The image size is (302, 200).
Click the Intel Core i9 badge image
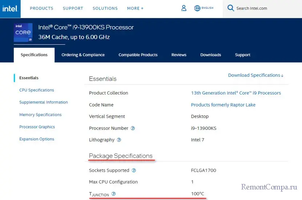pos(23,33)
